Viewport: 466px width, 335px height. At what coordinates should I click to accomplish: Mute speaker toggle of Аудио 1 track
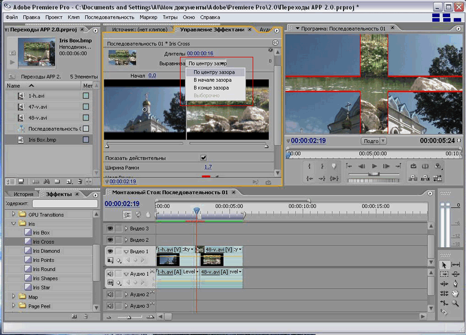[110, 274]
